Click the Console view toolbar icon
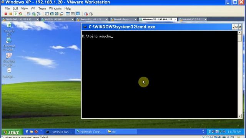The height and width of the screenshot is (138, 246). (x=78, y=14)
